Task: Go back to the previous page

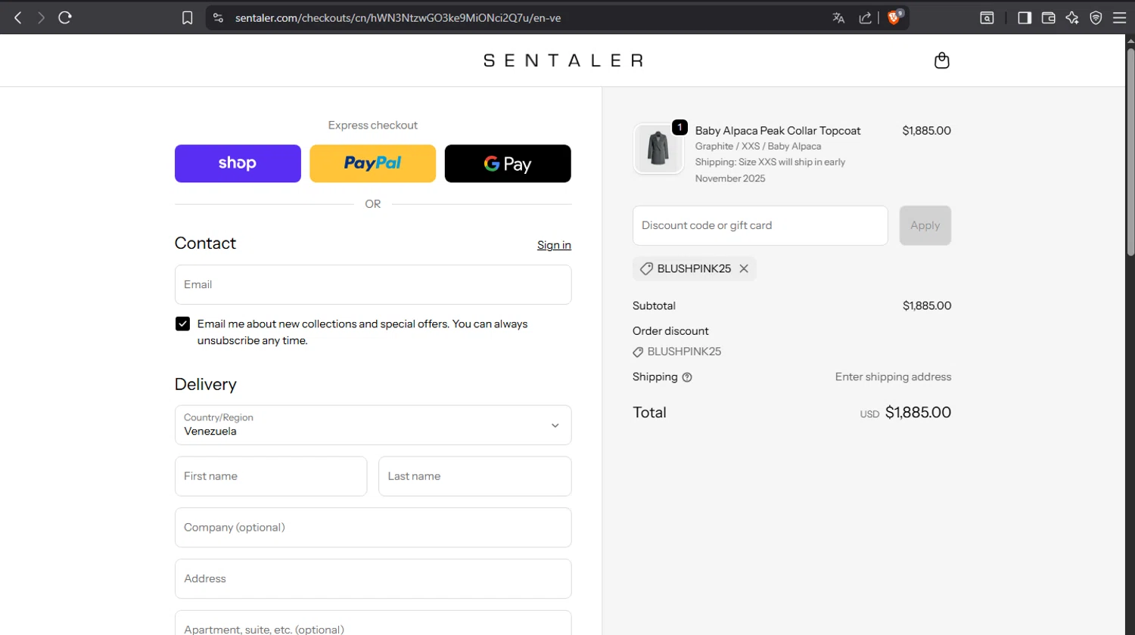Action: point(18,17)
